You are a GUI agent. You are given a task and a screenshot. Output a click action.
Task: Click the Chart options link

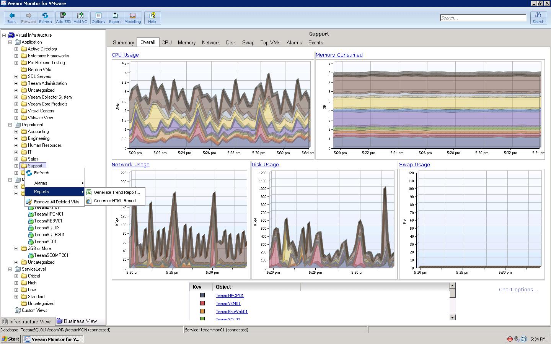(x=518, y=290)
